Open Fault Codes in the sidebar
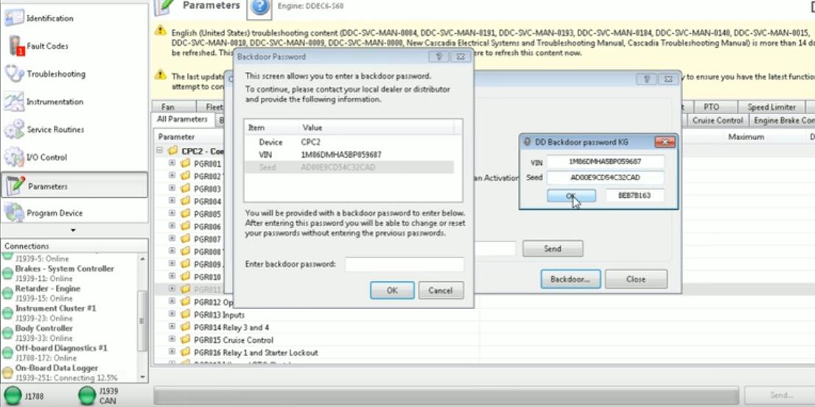815x407 pixels. tap(74, 46)
